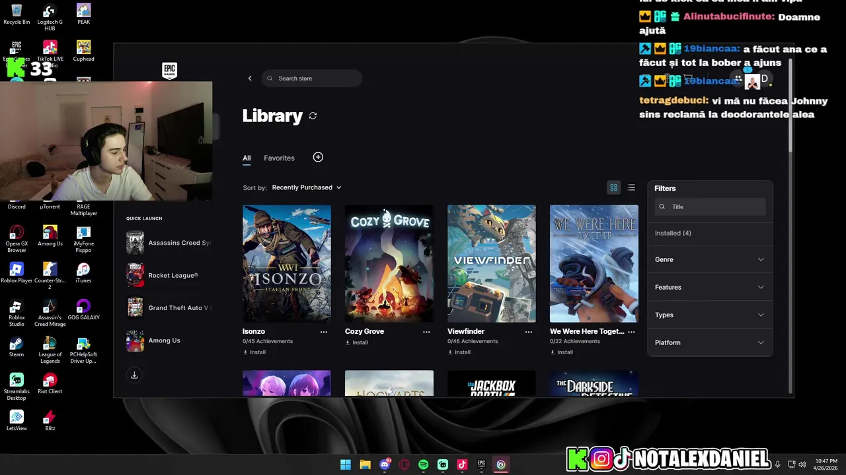This screenshot has width=846, height=475.
Task: Open the Jackbox Party game thumbnail
Action: point(492,383)
